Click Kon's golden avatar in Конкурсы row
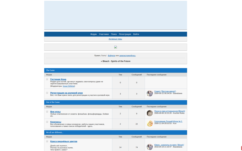The width and height of the screenshot is (242, 151). pyautogui.click(x=150, y=124)
